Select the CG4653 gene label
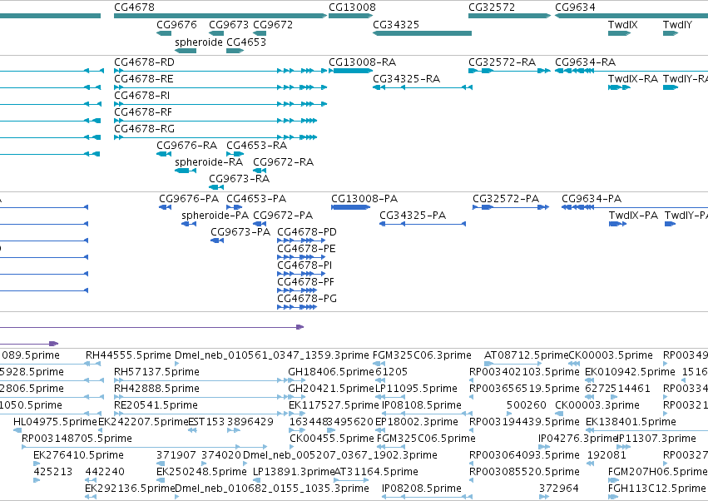The image size is (708, 501). tap(246, 42)
